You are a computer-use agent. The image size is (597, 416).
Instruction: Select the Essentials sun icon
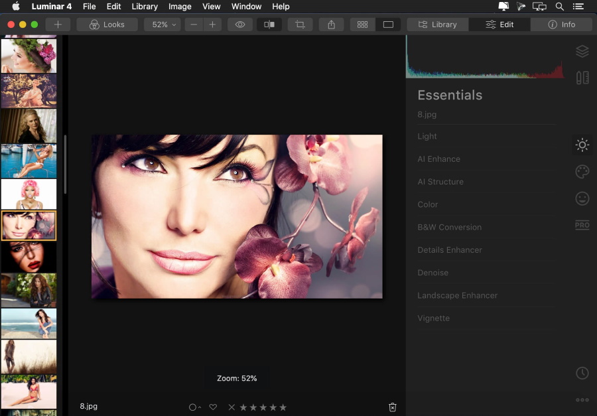[582, 145]
